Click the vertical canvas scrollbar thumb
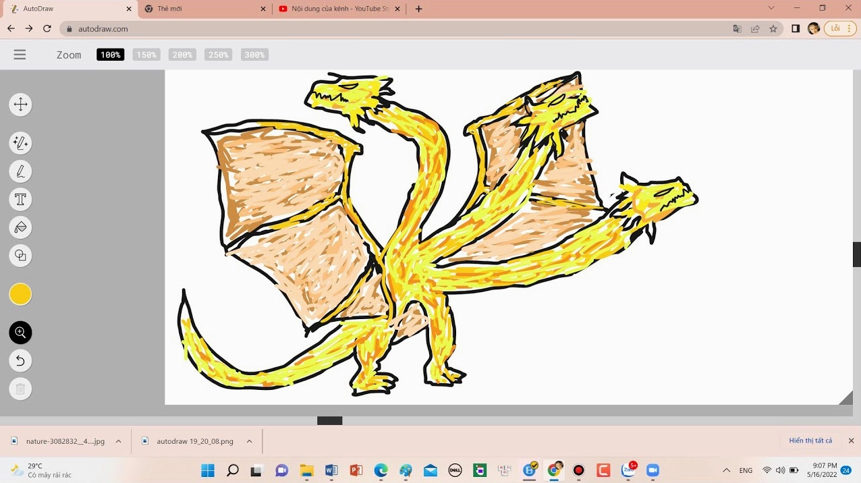The image size is (861, 483). 857,254
